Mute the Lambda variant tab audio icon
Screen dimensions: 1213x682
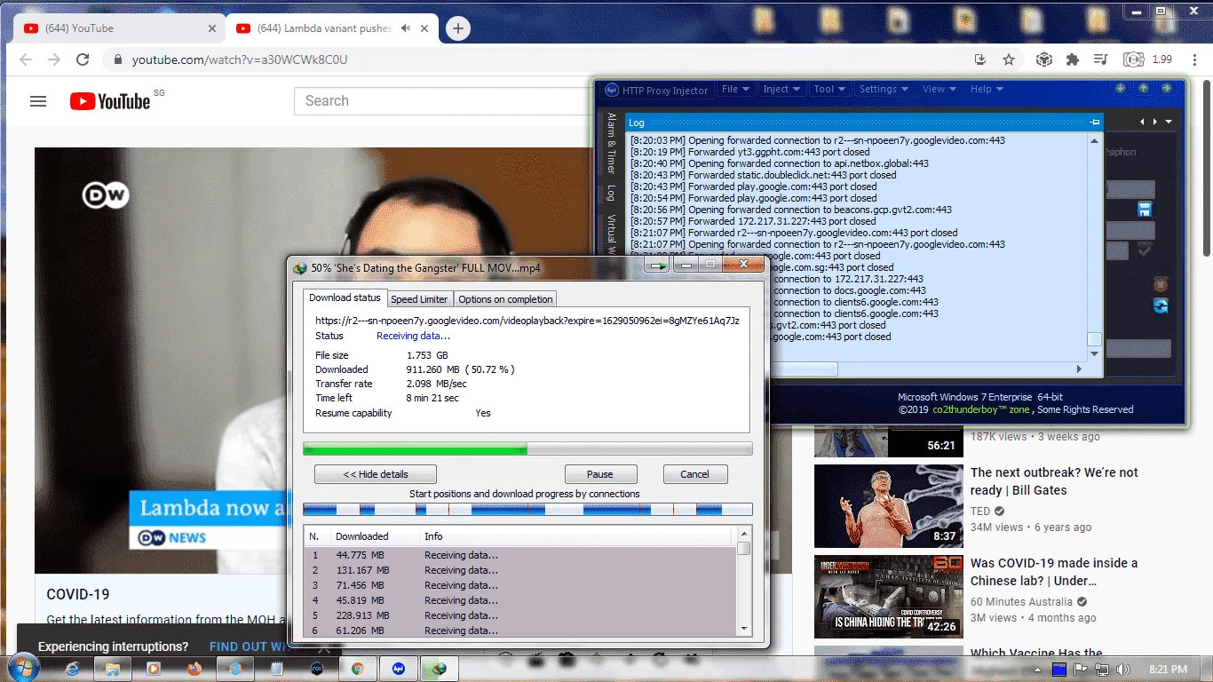[406, 28]
